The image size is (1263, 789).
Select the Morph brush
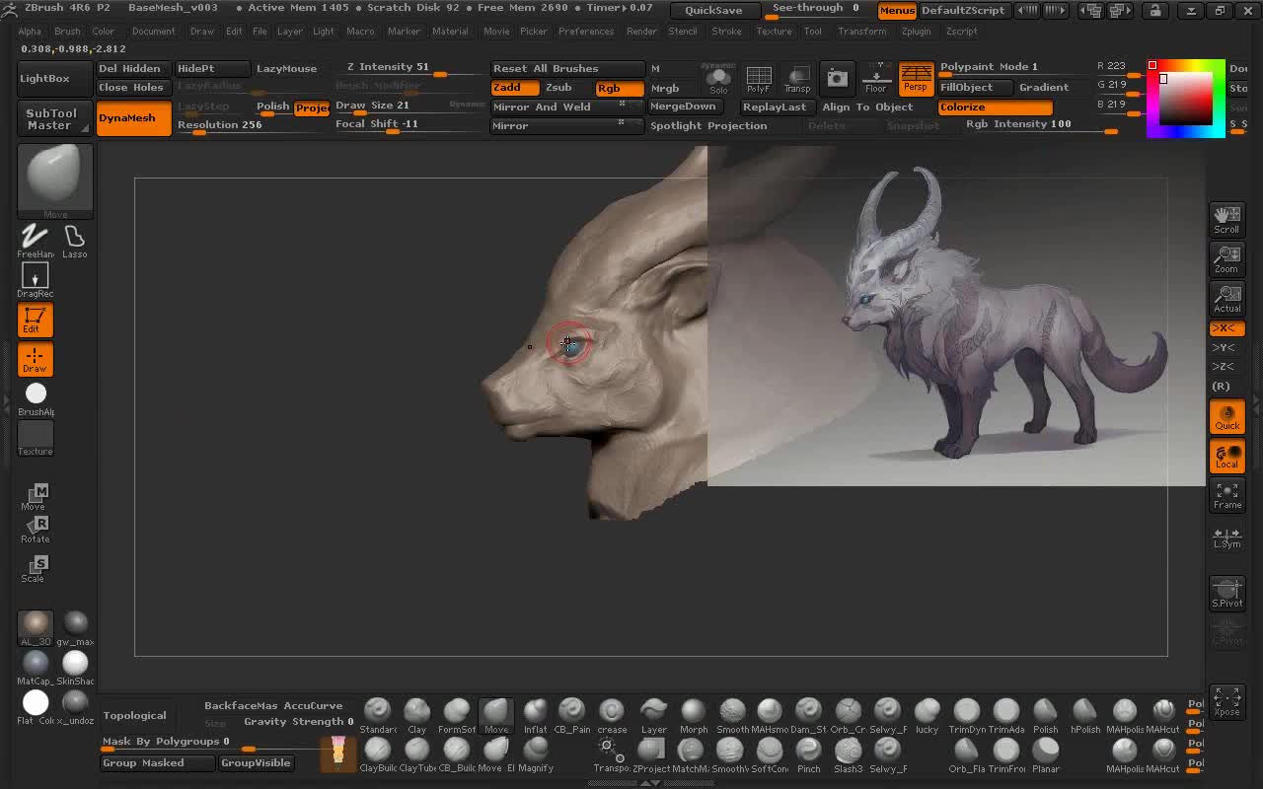(694, 715)
